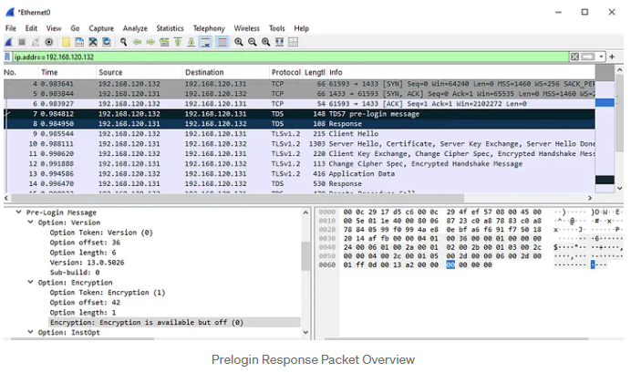Click the Protocol column header
Screen dimensions: 631x373
(x=284, y=72)
